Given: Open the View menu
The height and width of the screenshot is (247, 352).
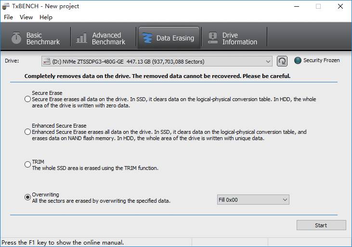Looking at the screenshot, I should [26, 17].
